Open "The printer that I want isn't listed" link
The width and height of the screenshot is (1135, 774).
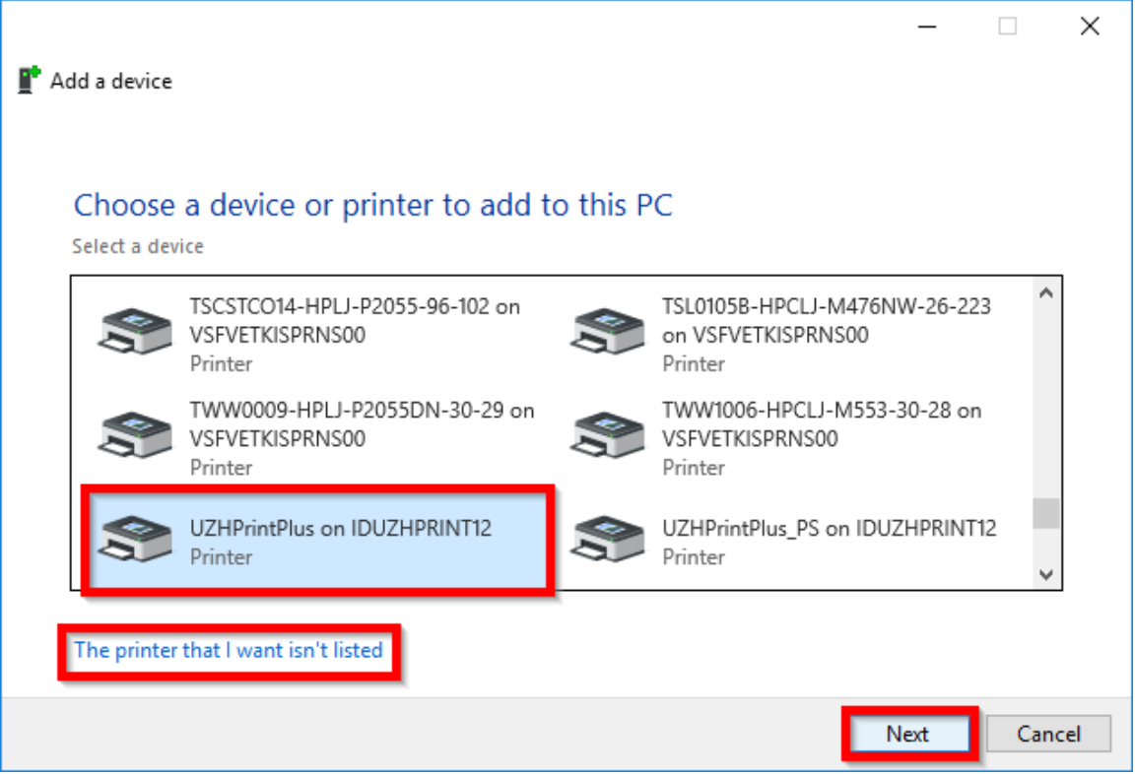[x=229, y=650]
